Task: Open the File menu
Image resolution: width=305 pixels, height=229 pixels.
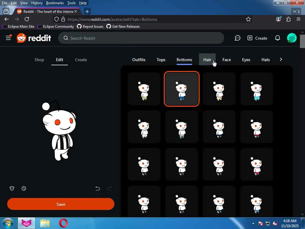Action: (x=4, y=3)
